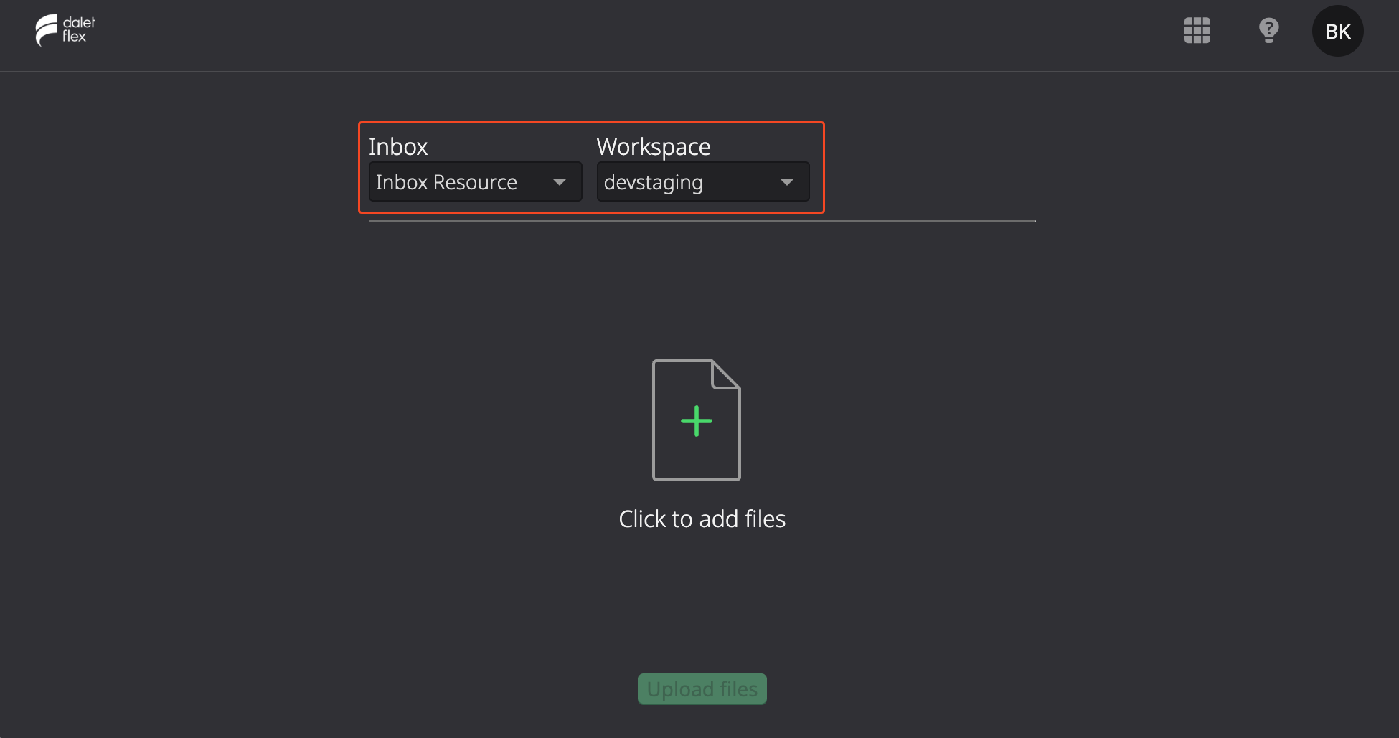Click the Workspace dropdown arrow
The height and width of the screenshot is (738, 1399).
pyautogui.click(x=787, y=182)
